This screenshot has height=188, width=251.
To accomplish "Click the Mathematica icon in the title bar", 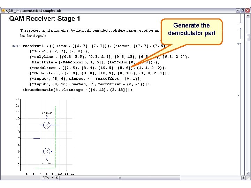I will click(x=3, y=10).
